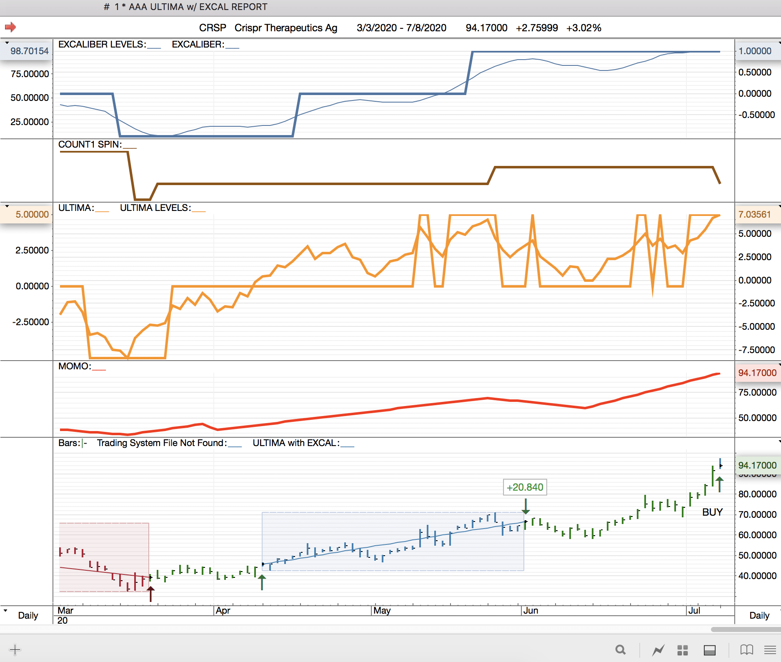Click the EXCALIBER LEVELS line color marker
This screenshot has width=781, height=662.
point(154,48)
